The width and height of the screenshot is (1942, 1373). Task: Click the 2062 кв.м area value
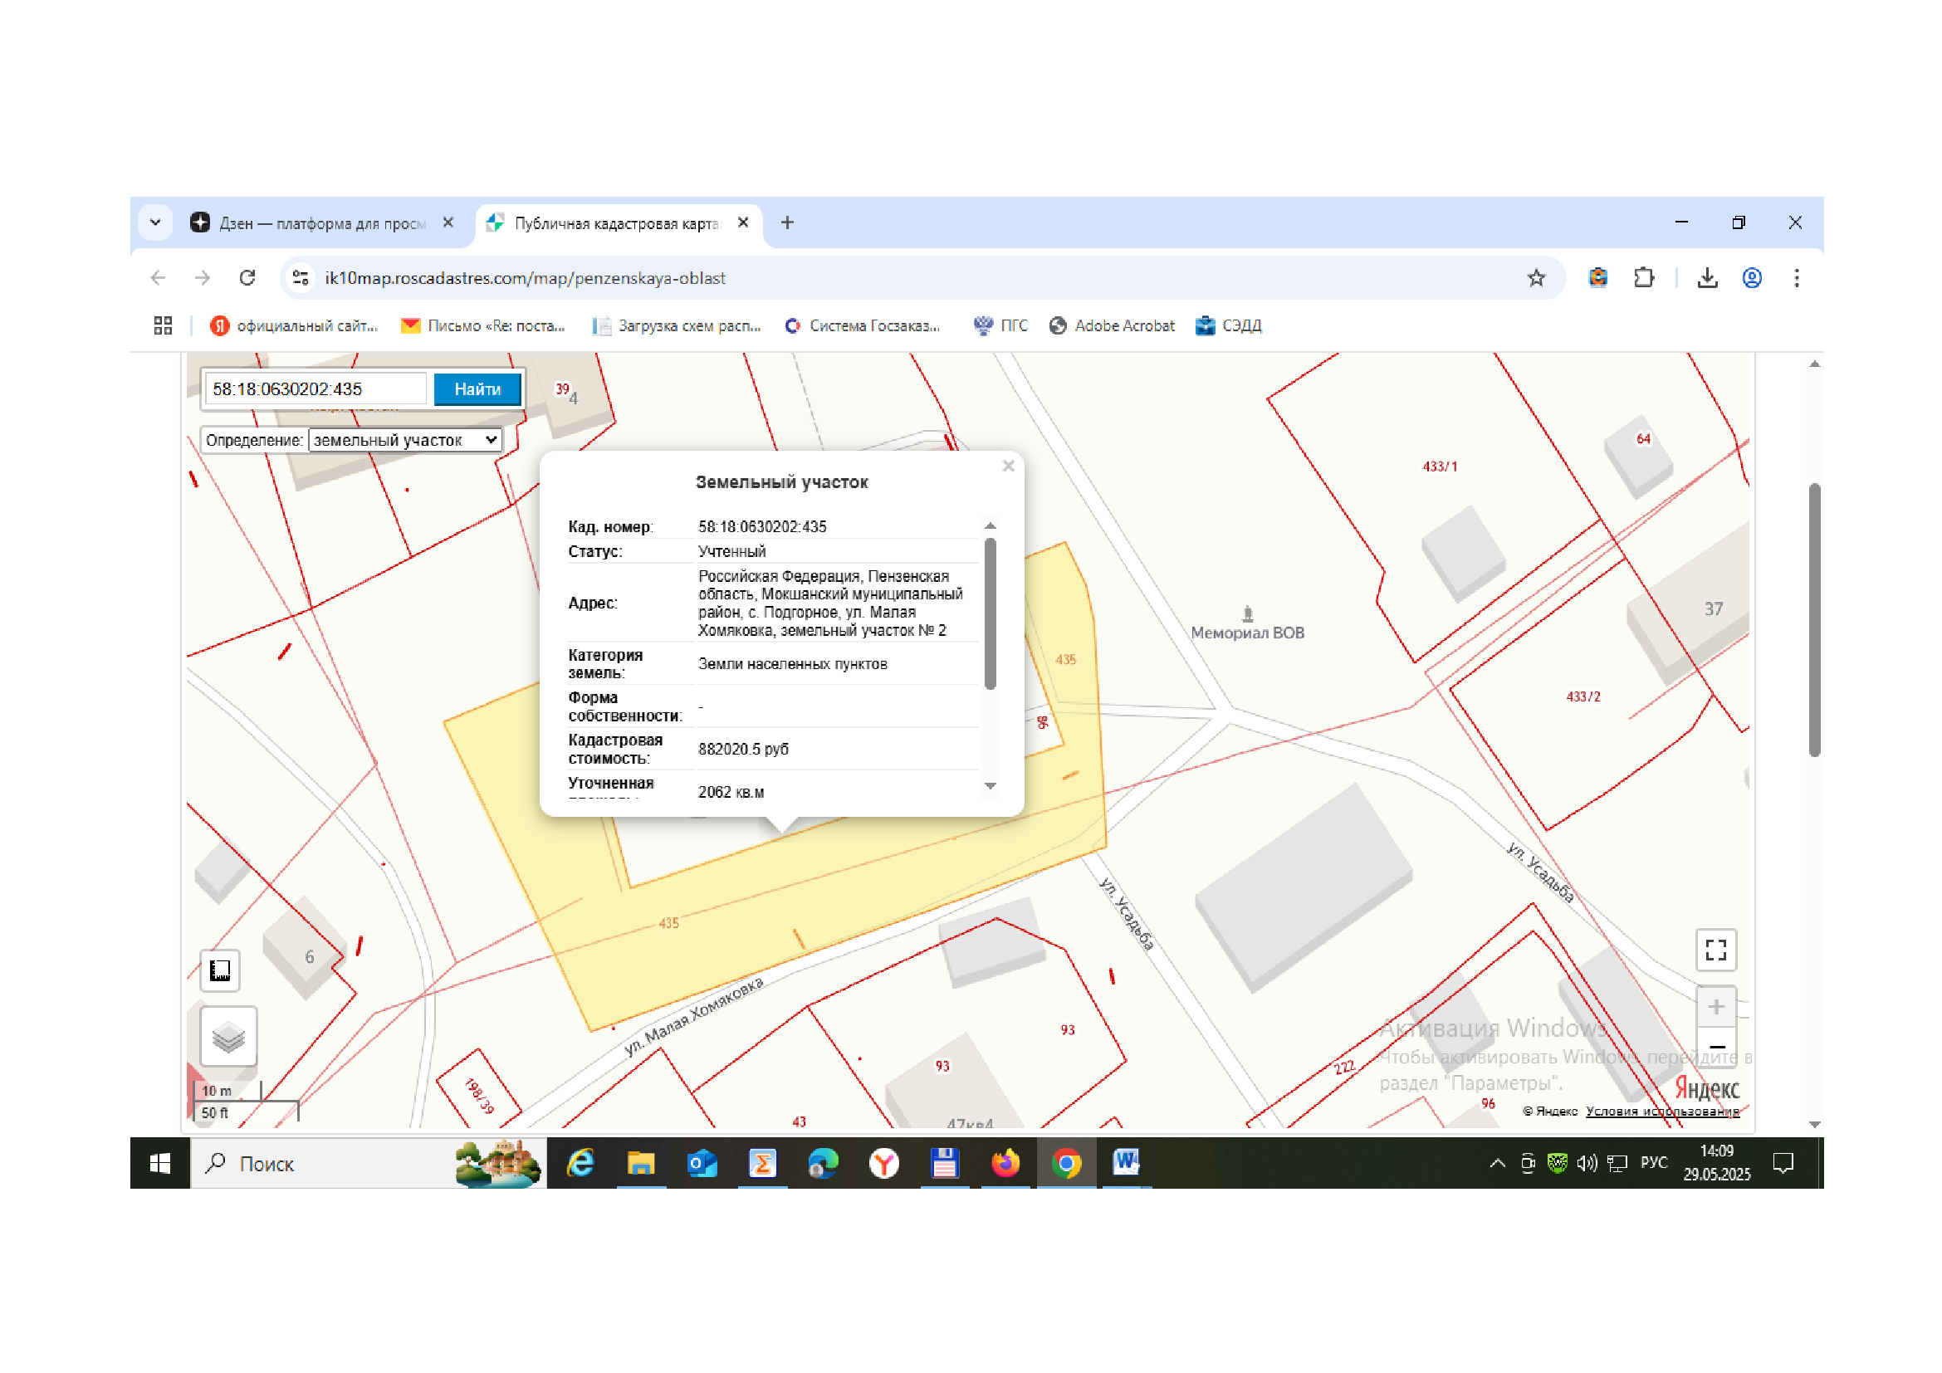coord(731,793)
